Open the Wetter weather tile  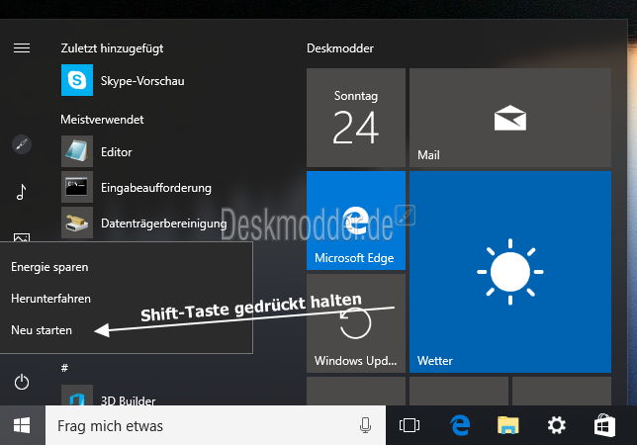click(x=510, y=272)
